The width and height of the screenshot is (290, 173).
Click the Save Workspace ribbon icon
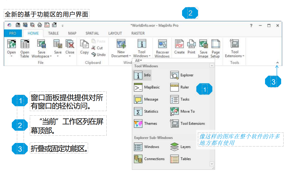(x=41, y=44)
